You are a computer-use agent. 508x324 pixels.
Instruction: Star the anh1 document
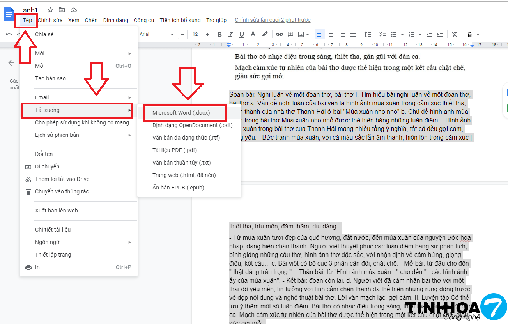pos(50,10)
